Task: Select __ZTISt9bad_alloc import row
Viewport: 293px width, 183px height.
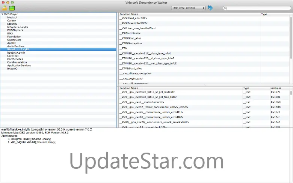Action: 204,38
